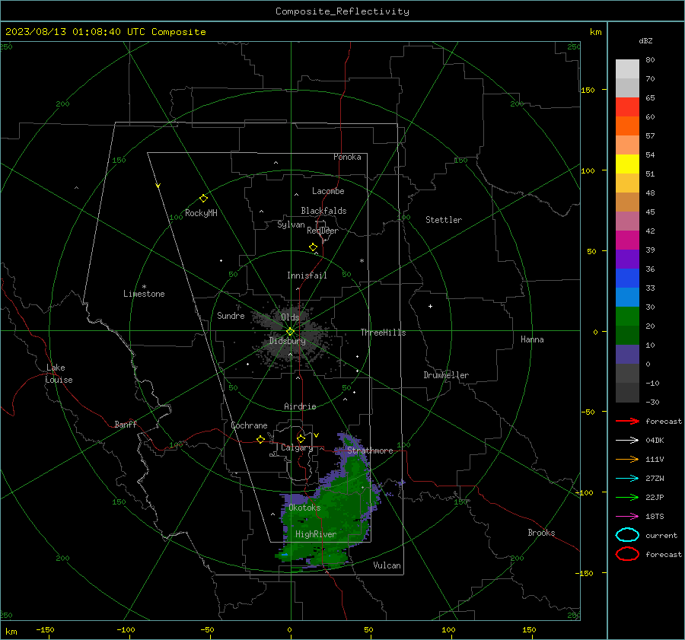Click the white plus marker west of Hanna
685x640 pixels.
click(x=430, y=306)
